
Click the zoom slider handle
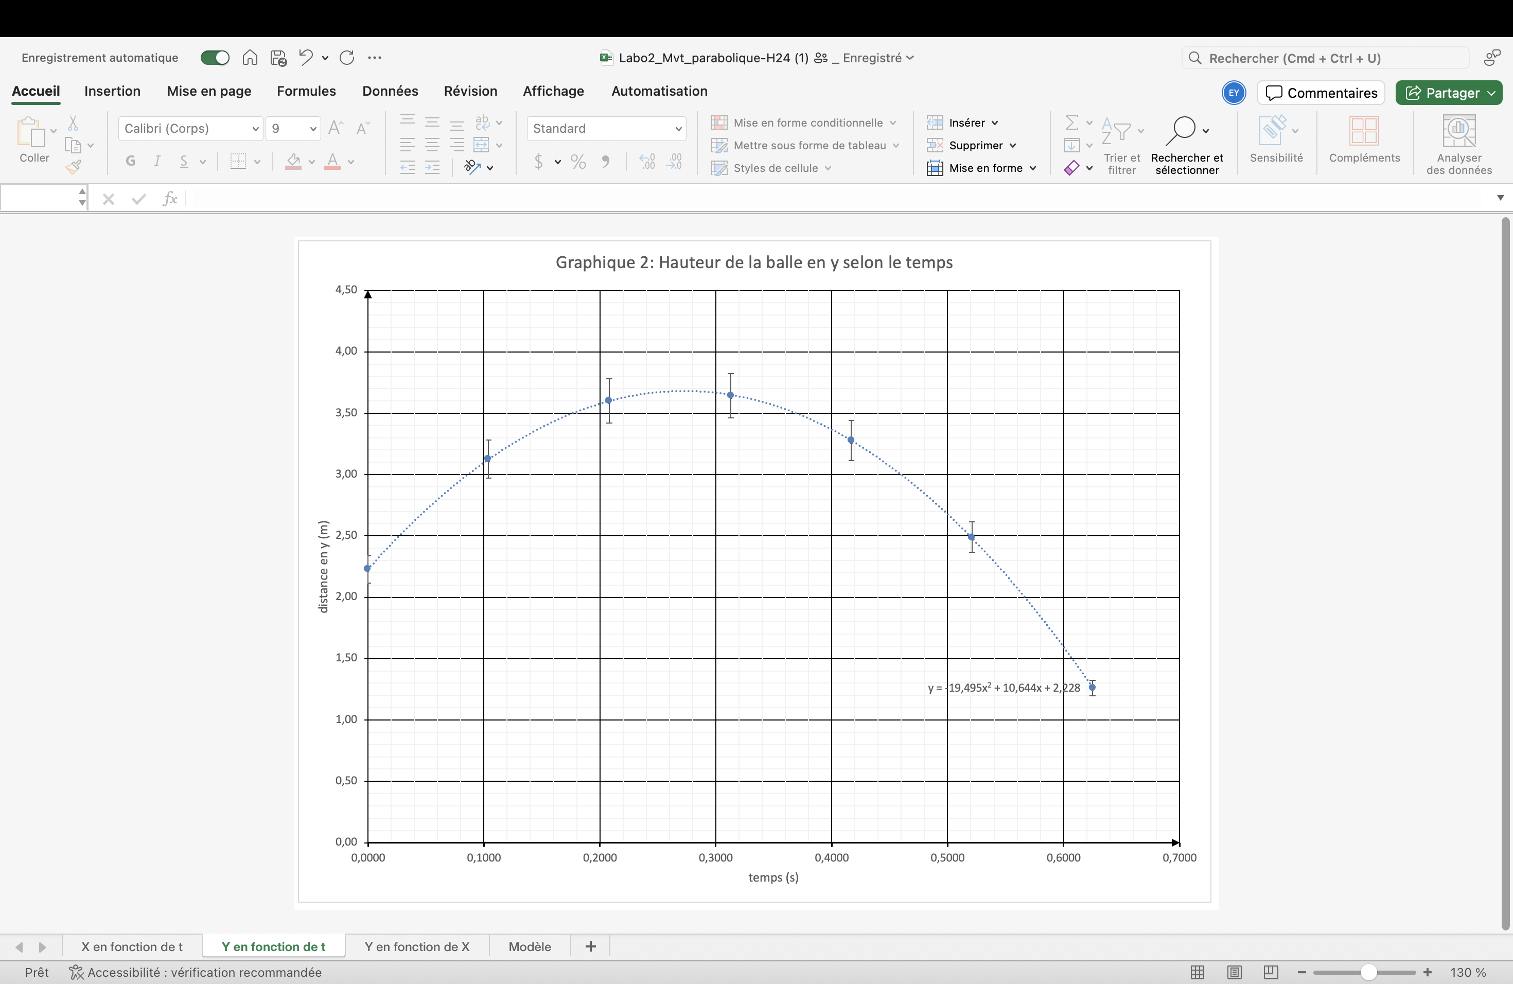tap(1368, 973)
